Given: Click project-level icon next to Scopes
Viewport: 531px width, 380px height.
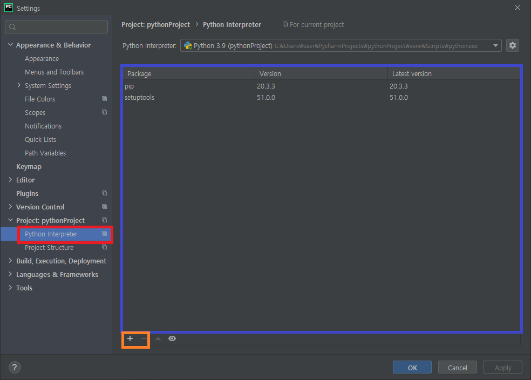Looking at the screenshot, I should tap(104, 112).
